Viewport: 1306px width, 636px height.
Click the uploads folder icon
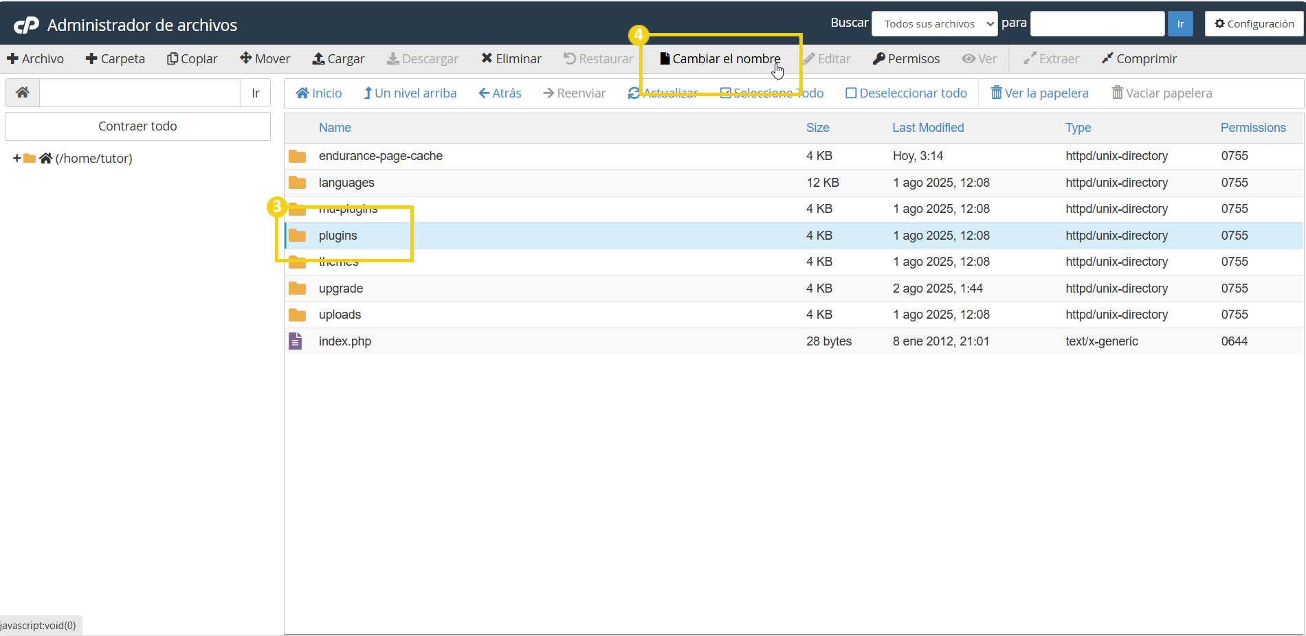point(297,315)
